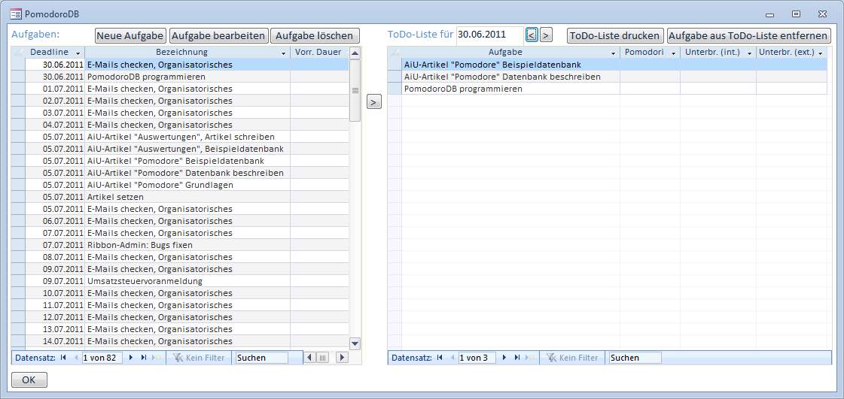Screen dimensions: 844x399
Task: Open the Deadline column filter dropdown
Action: point(78,53)
